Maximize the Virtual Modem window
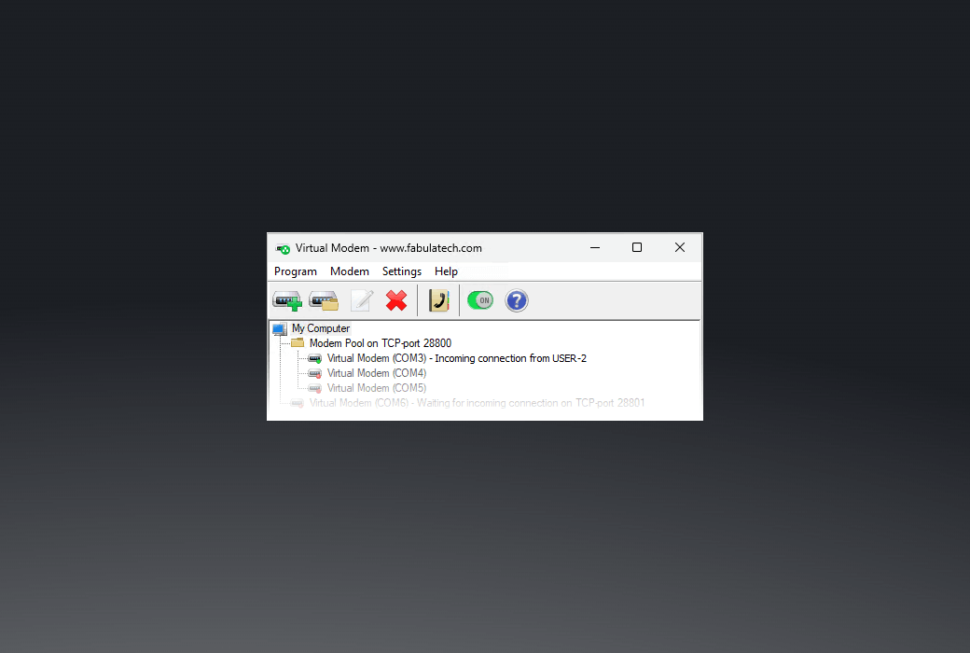 [x=637, y=247]
